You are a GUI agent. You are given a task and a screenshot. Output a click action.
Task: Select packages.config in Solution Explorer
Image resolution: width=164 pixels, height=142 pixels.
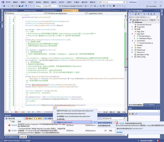pos(143,55)
